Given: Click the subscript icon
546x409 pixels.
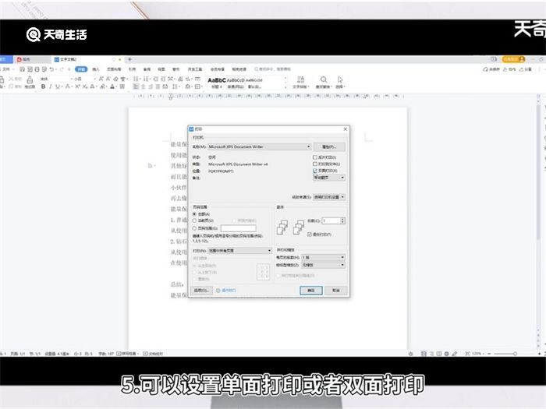Looking at the screenshot, I should click(x=84, y=86).
